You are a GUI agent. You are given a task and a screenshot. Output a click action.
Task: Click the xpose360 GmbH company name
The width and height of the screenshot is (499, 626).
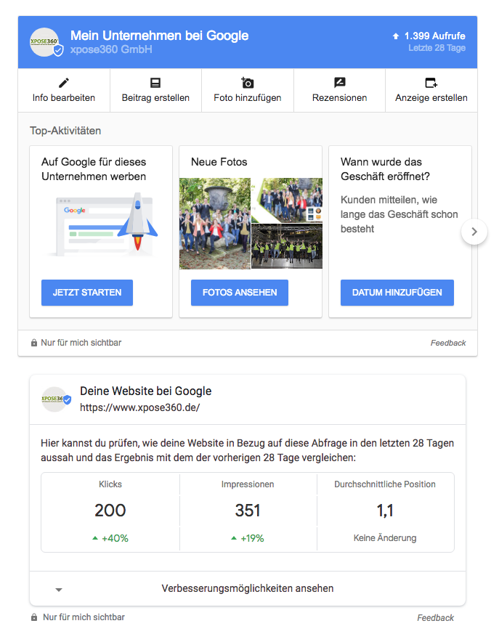click(x=111, y=49)
